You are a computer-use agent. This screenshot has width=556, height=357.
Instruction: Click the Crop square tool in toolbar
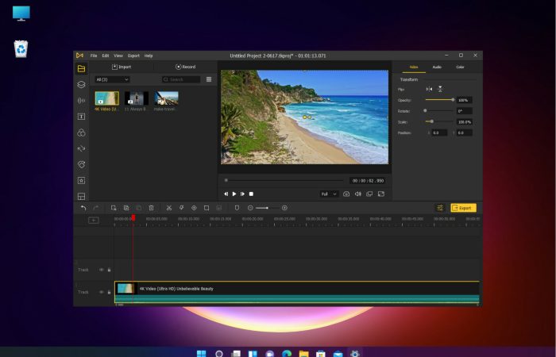click(x=207, y=208)
